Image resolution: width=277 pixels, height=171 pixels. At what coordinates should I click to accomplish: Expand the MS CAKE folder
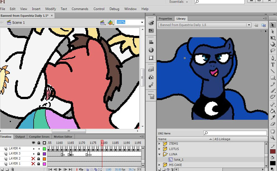point(160,165)
